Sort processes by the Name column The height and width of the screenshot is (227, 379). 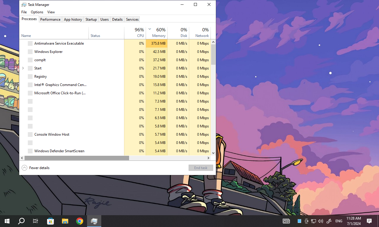(54, 33)
